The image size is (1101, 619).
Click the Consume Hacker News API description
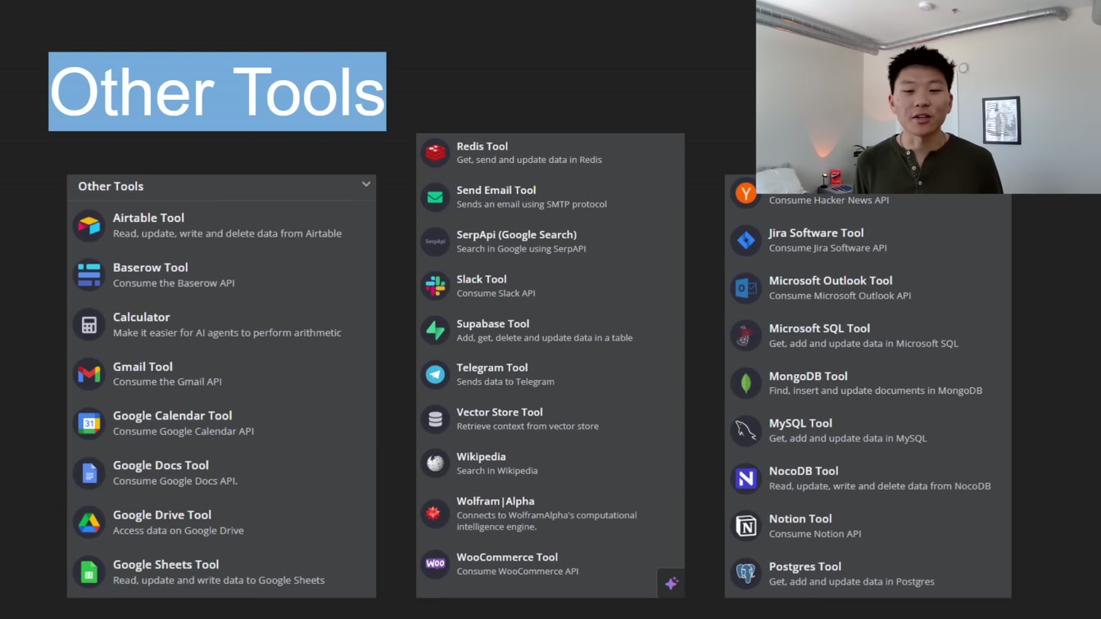pyautogui.click(x=829, y=200)
